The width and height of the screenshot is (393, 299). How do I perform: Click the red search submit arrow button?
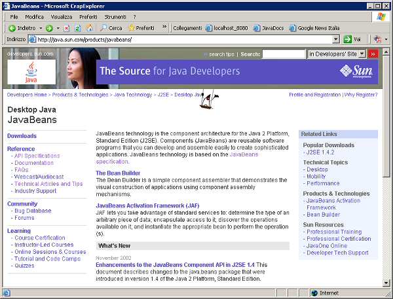click(x=373, y=54)
